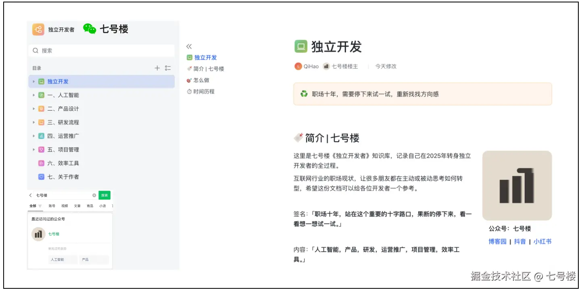The image size is (584, 290).
Task: Click the magnifier icon in the sidebar search box
Action: tap(35, 50)
